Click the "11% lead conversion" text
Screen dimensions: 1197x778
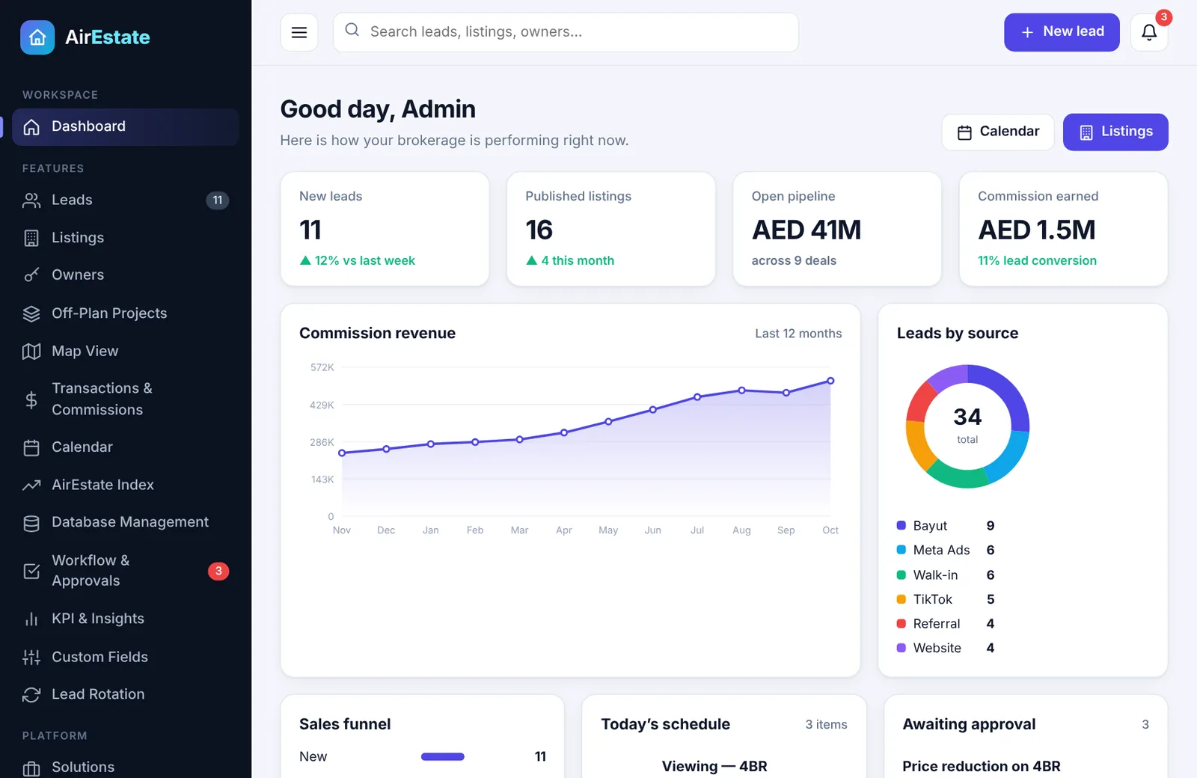1037,261
